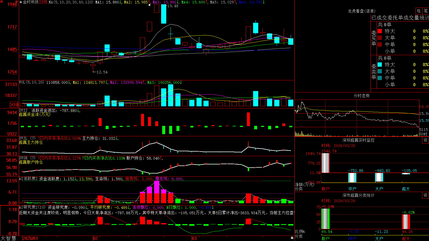Click the 深市超赢分类统计 panel title
The width and height of the screenshot is (429, 241).
click(358, 195)
